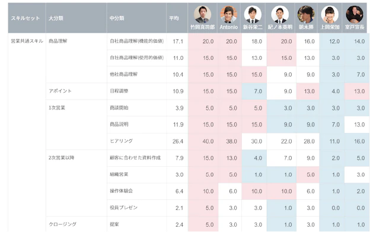
Task: Open Antonio's profile picture
Action: [229, 14]
